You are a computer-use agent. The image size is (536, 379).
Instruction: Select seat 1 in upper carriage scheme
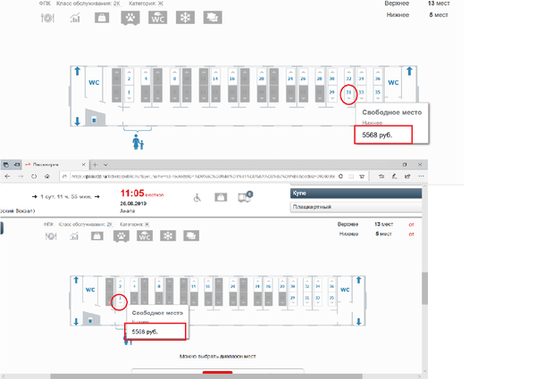(x=129, y=94)
